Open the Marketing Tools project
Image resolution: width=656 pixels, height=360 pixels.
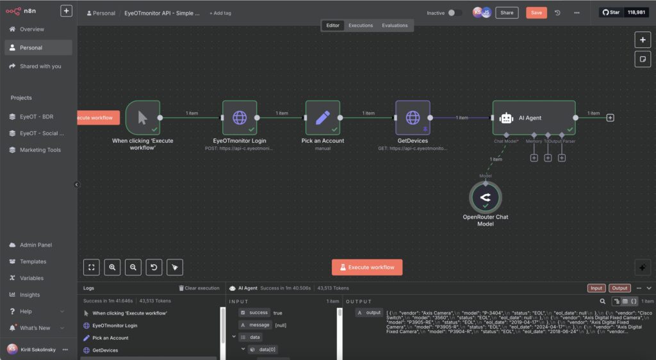[38, 150]
